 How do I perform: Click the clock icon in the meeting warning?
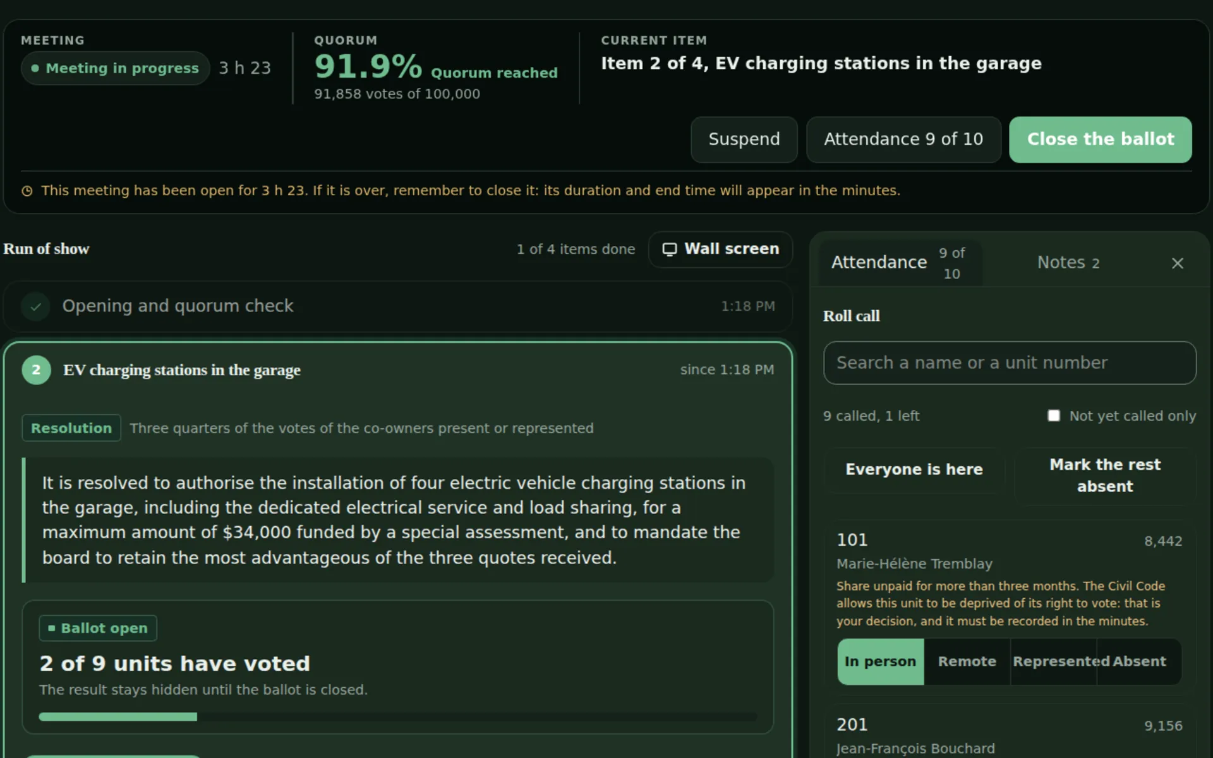pos(27,191)
